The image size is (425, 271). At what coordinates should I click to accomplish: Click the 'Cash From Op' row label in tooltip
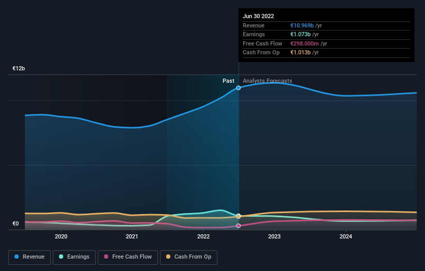tap(261, 53)
